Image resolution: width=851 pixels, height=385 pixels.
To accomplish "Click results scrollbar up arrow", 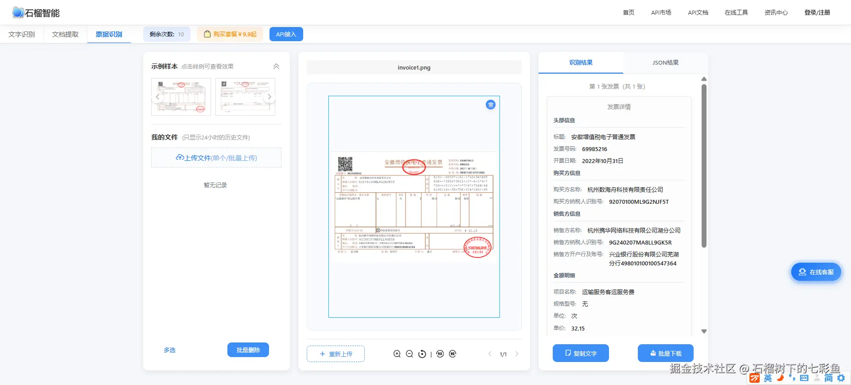I will click(704, 79).
